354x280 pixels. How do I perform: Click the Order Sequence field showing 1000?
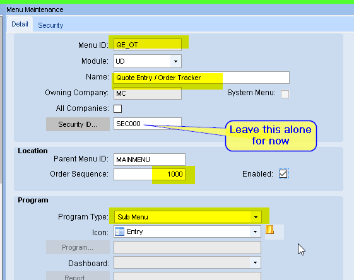150,174
